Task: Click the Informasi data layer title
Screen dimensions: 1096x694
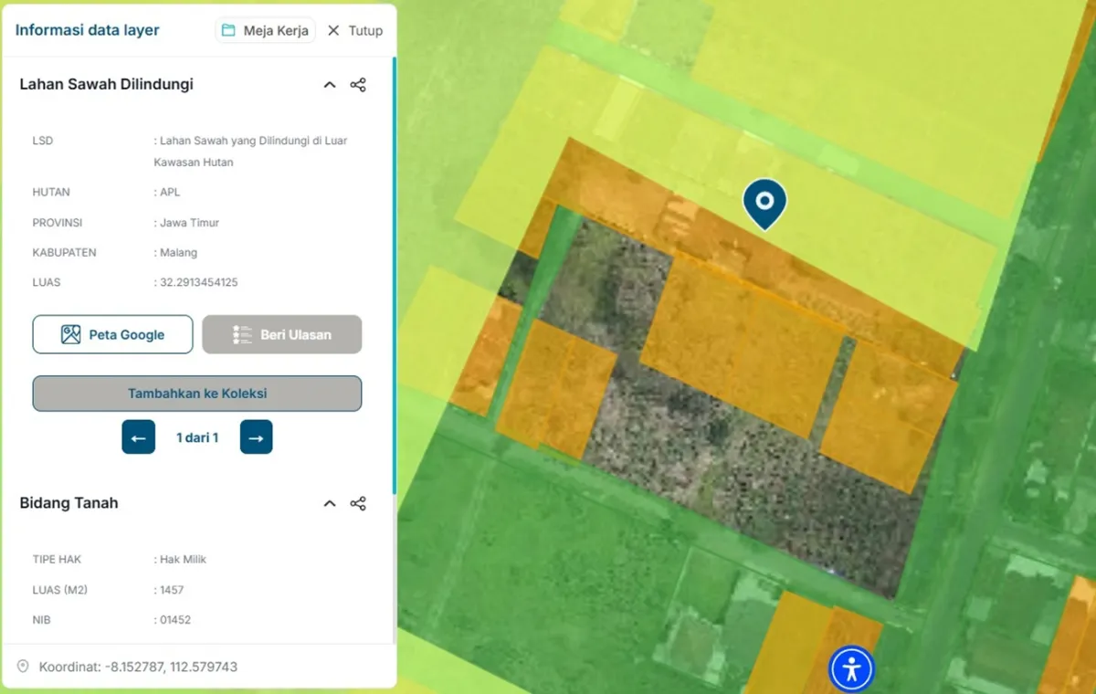Action: (x=88, y=30)
